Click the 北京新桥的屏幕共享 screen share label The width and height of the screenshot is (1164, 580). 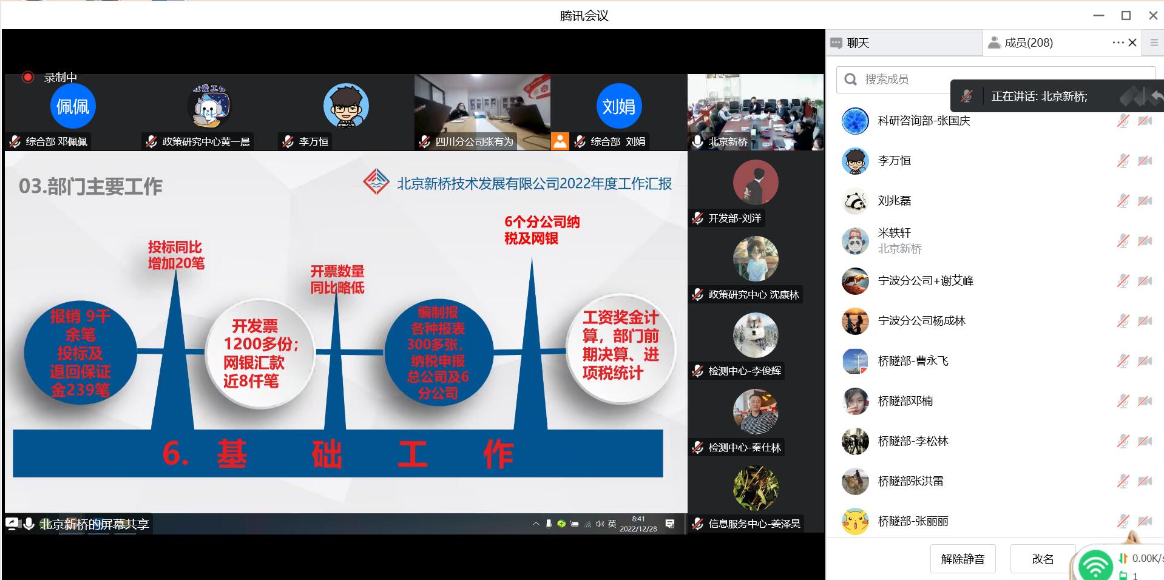point(95,524)
